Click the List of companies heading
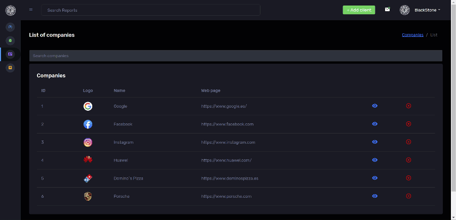 click(x=52, y=35)
